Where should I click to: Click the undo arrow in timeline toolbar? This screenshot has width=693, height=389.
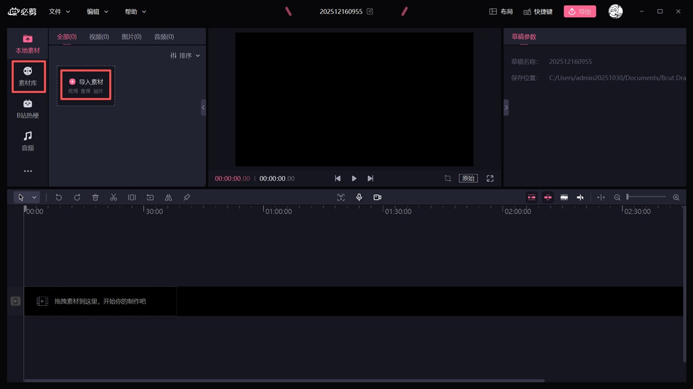[59, 197]
